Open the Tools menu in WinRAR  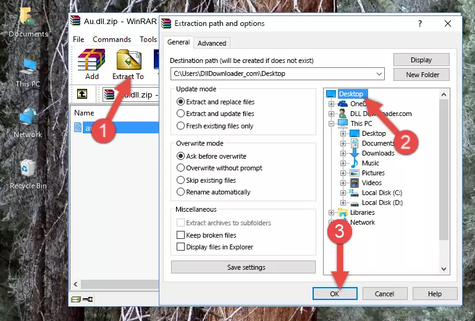(x=148, y=40)
